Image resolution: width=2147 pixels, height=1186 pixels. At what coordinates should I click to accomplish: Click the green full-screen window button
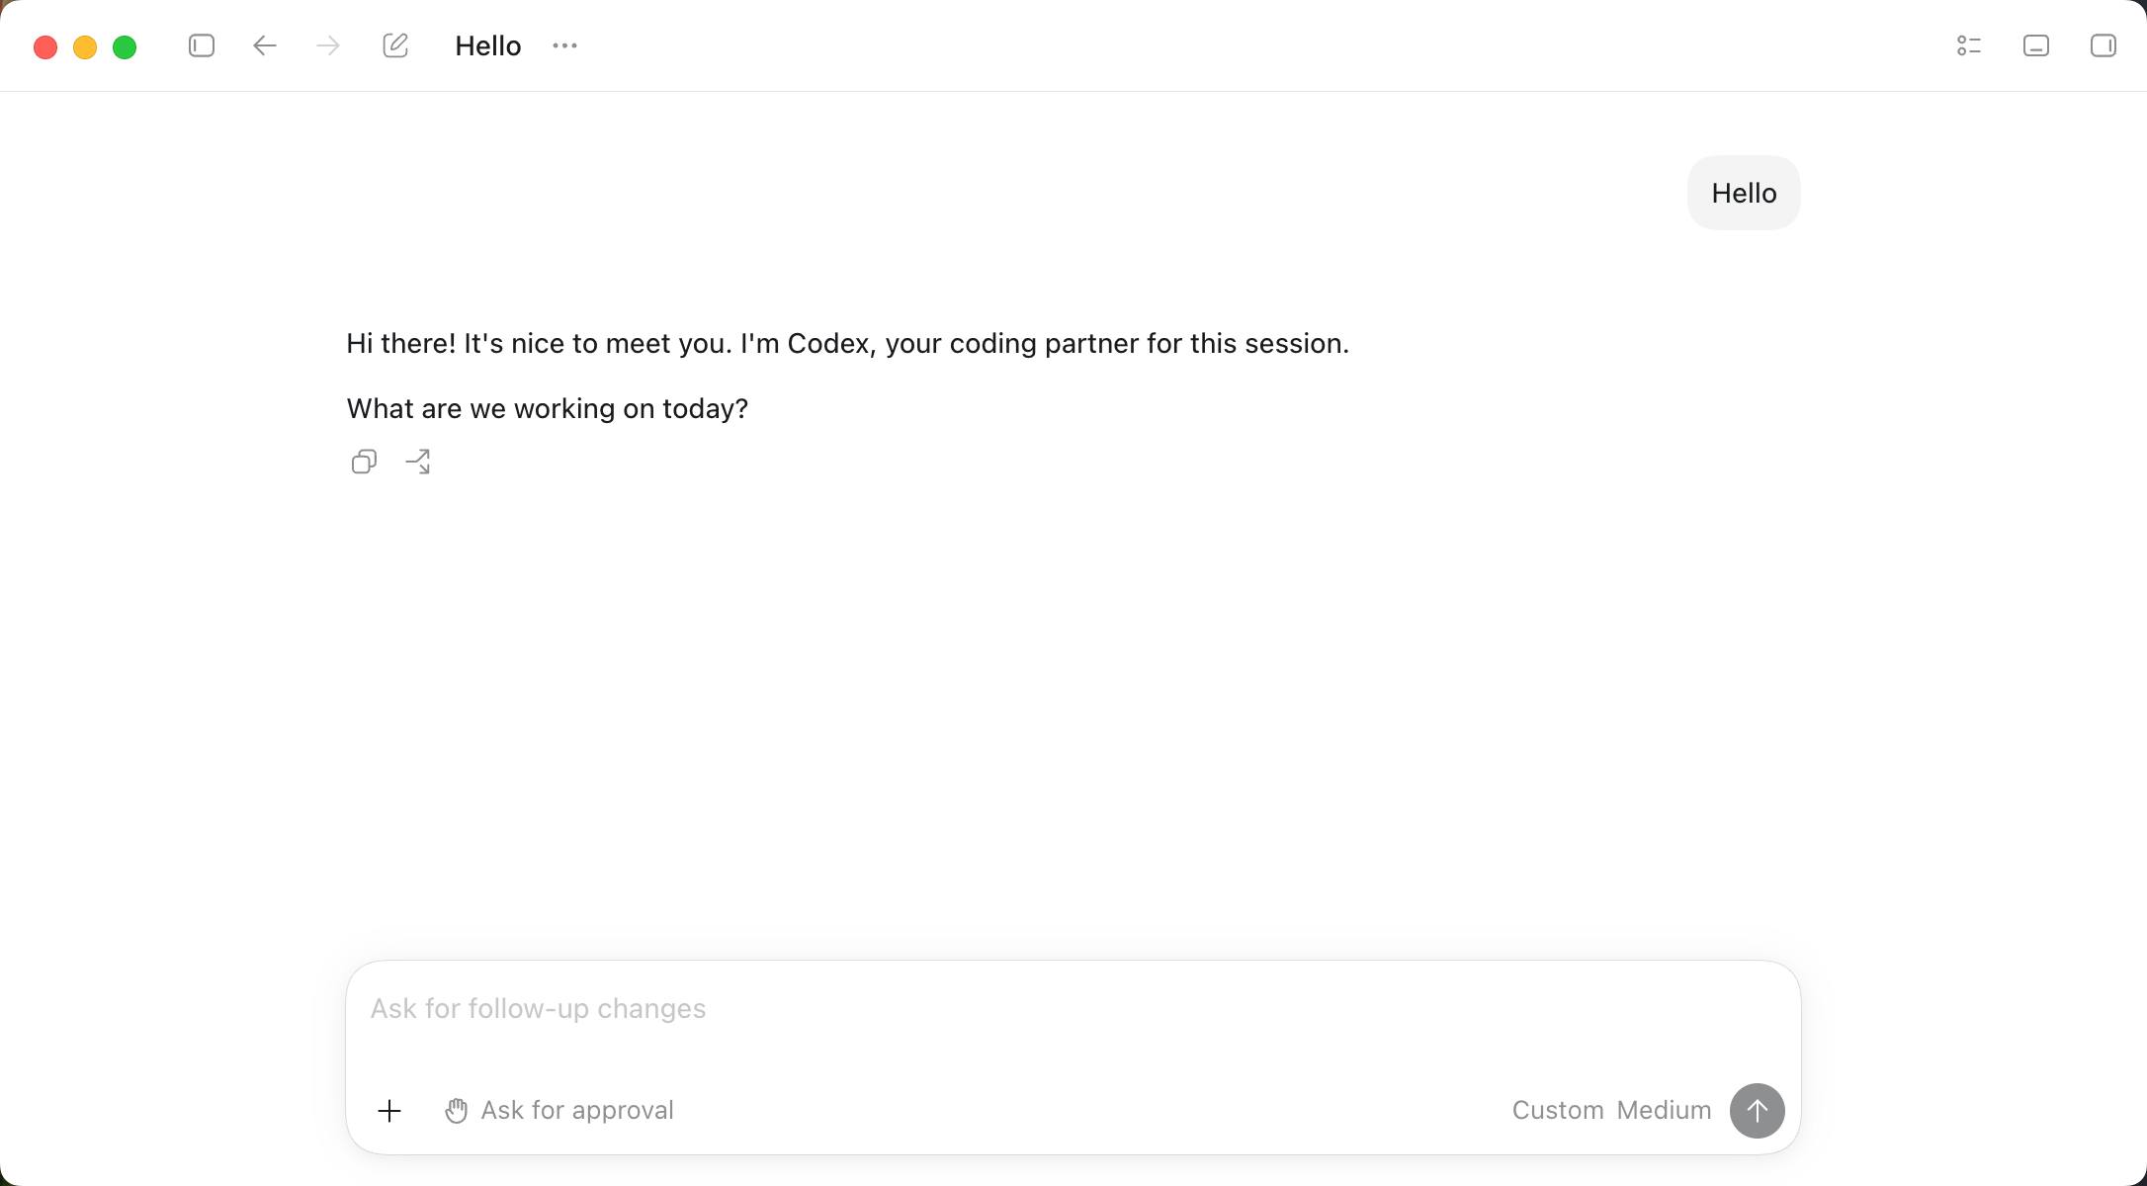click(125, 47)
